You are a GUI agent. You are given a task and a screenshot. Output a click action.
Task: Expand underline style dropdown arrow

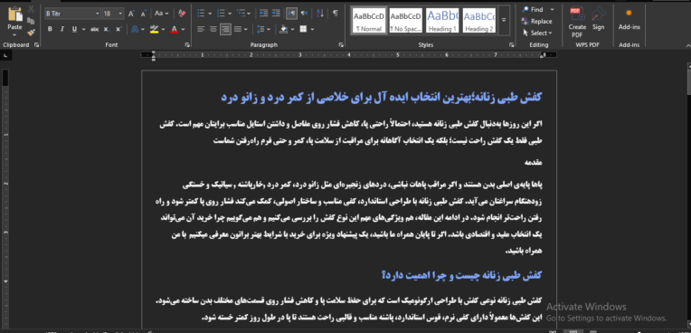click(84, 30)
